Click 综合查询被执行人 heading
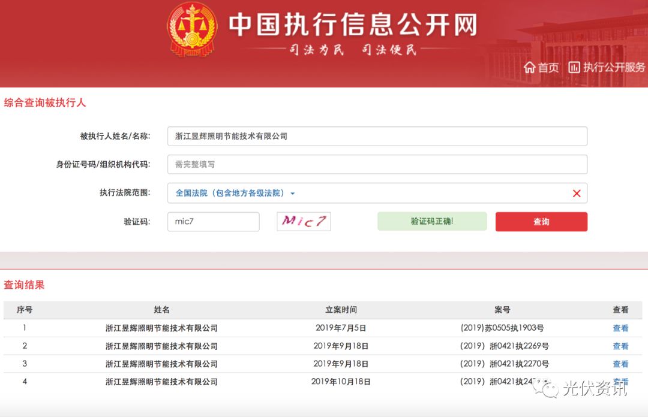 tap(44, 103)
